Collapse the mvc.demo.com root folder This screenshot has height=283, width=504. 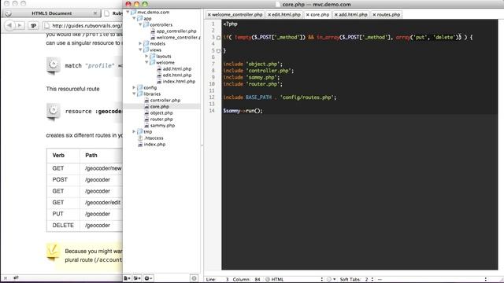point(128,13)
